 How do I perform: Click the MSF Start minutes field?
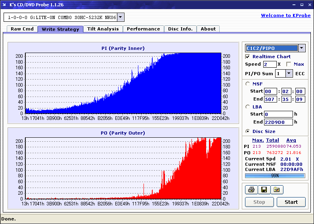point(270,91)
